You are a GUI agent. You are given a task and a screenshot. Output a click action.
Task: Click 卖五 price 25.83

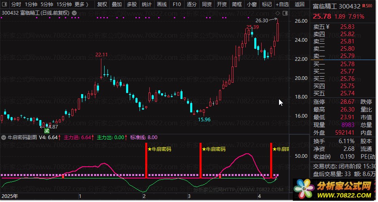tap(348, 27)
